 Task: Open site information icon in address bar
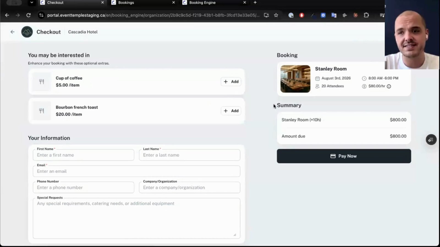click(x=41, y=15)
